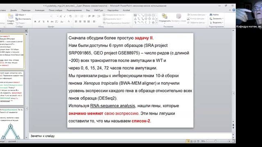The image size is (262, 147).
Task: Decrease font size with the small A icon
Action: [65, 16]
